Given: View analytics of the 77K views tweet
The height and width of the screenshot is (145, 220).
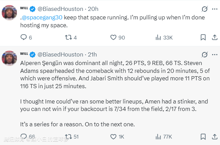Looking at the screenshot, I should coord(158,136).
